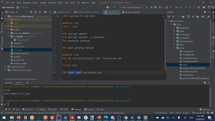Open the Event Log
The image size is (215, 121).
(x=205, y=109)
